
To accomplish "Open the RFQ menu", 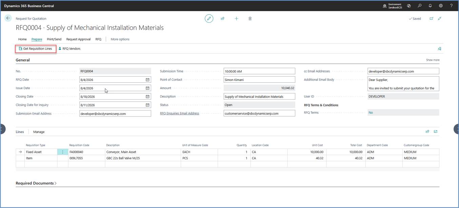I will click(x=98, y=39).
